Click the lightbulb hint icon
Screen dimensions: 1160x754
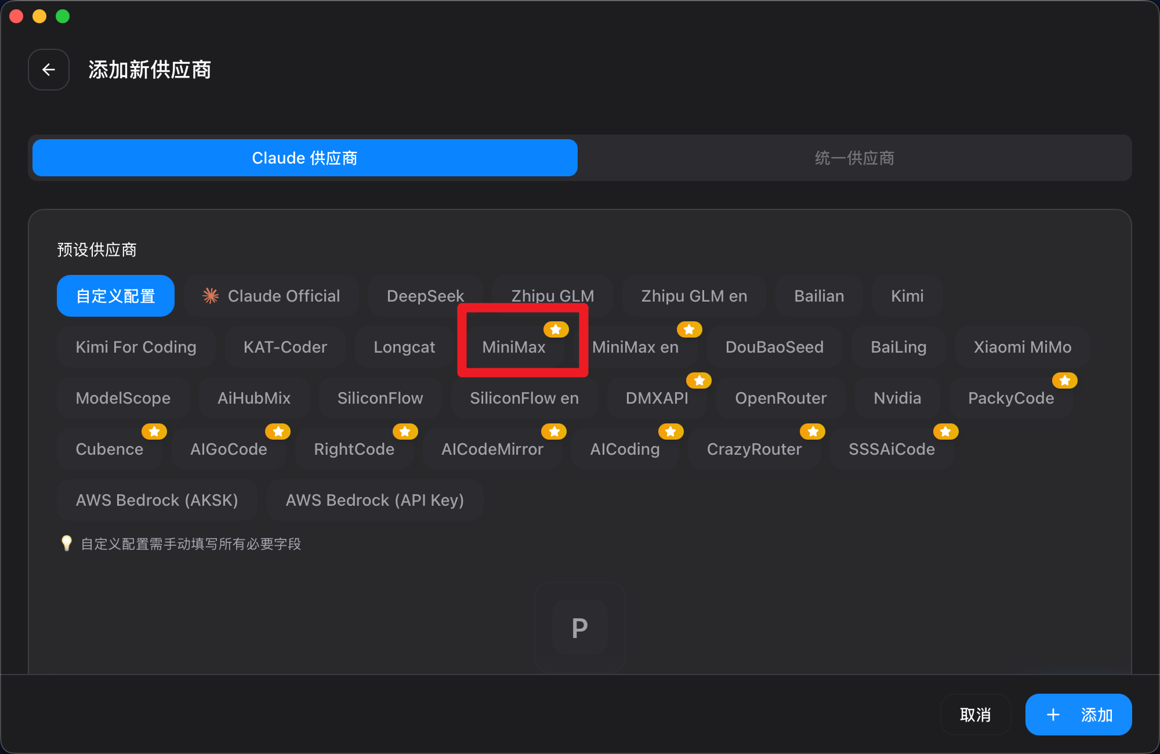pos(67,543)
